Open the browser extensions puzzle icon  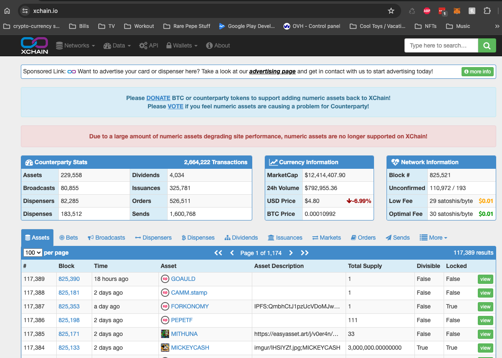pos(487,11)
